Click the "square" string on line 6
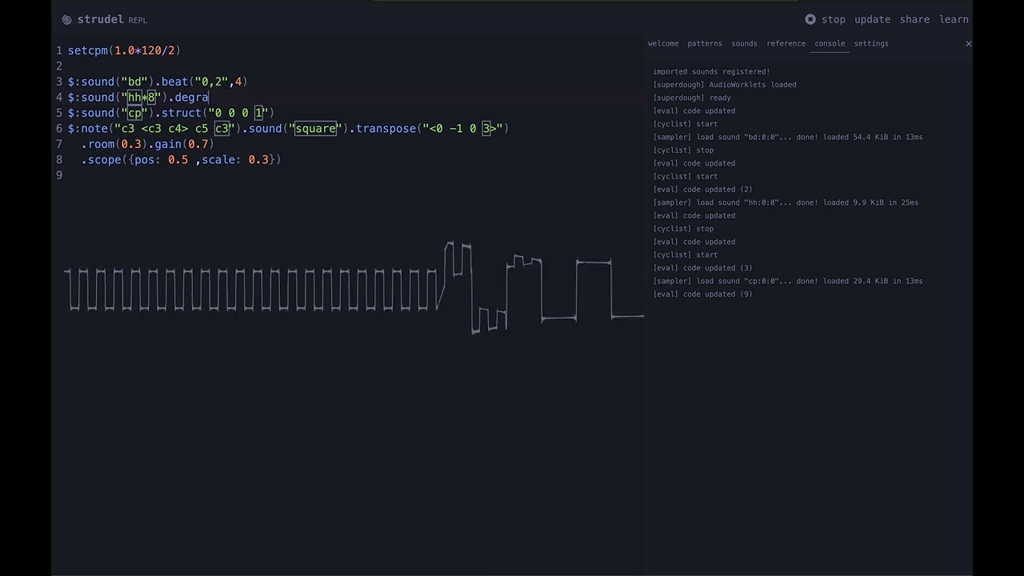This screenshot has width=1024, height=576. [315, 129]
